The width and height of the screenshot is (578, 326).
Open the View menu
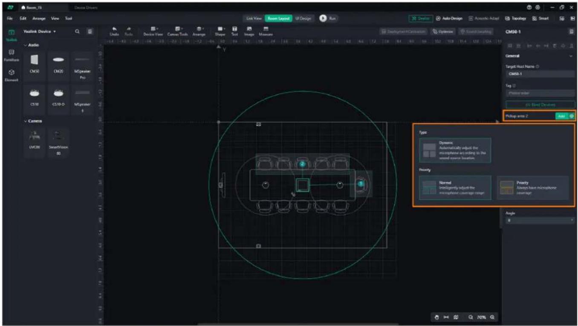pyautogui.click(x=55, y=18)
